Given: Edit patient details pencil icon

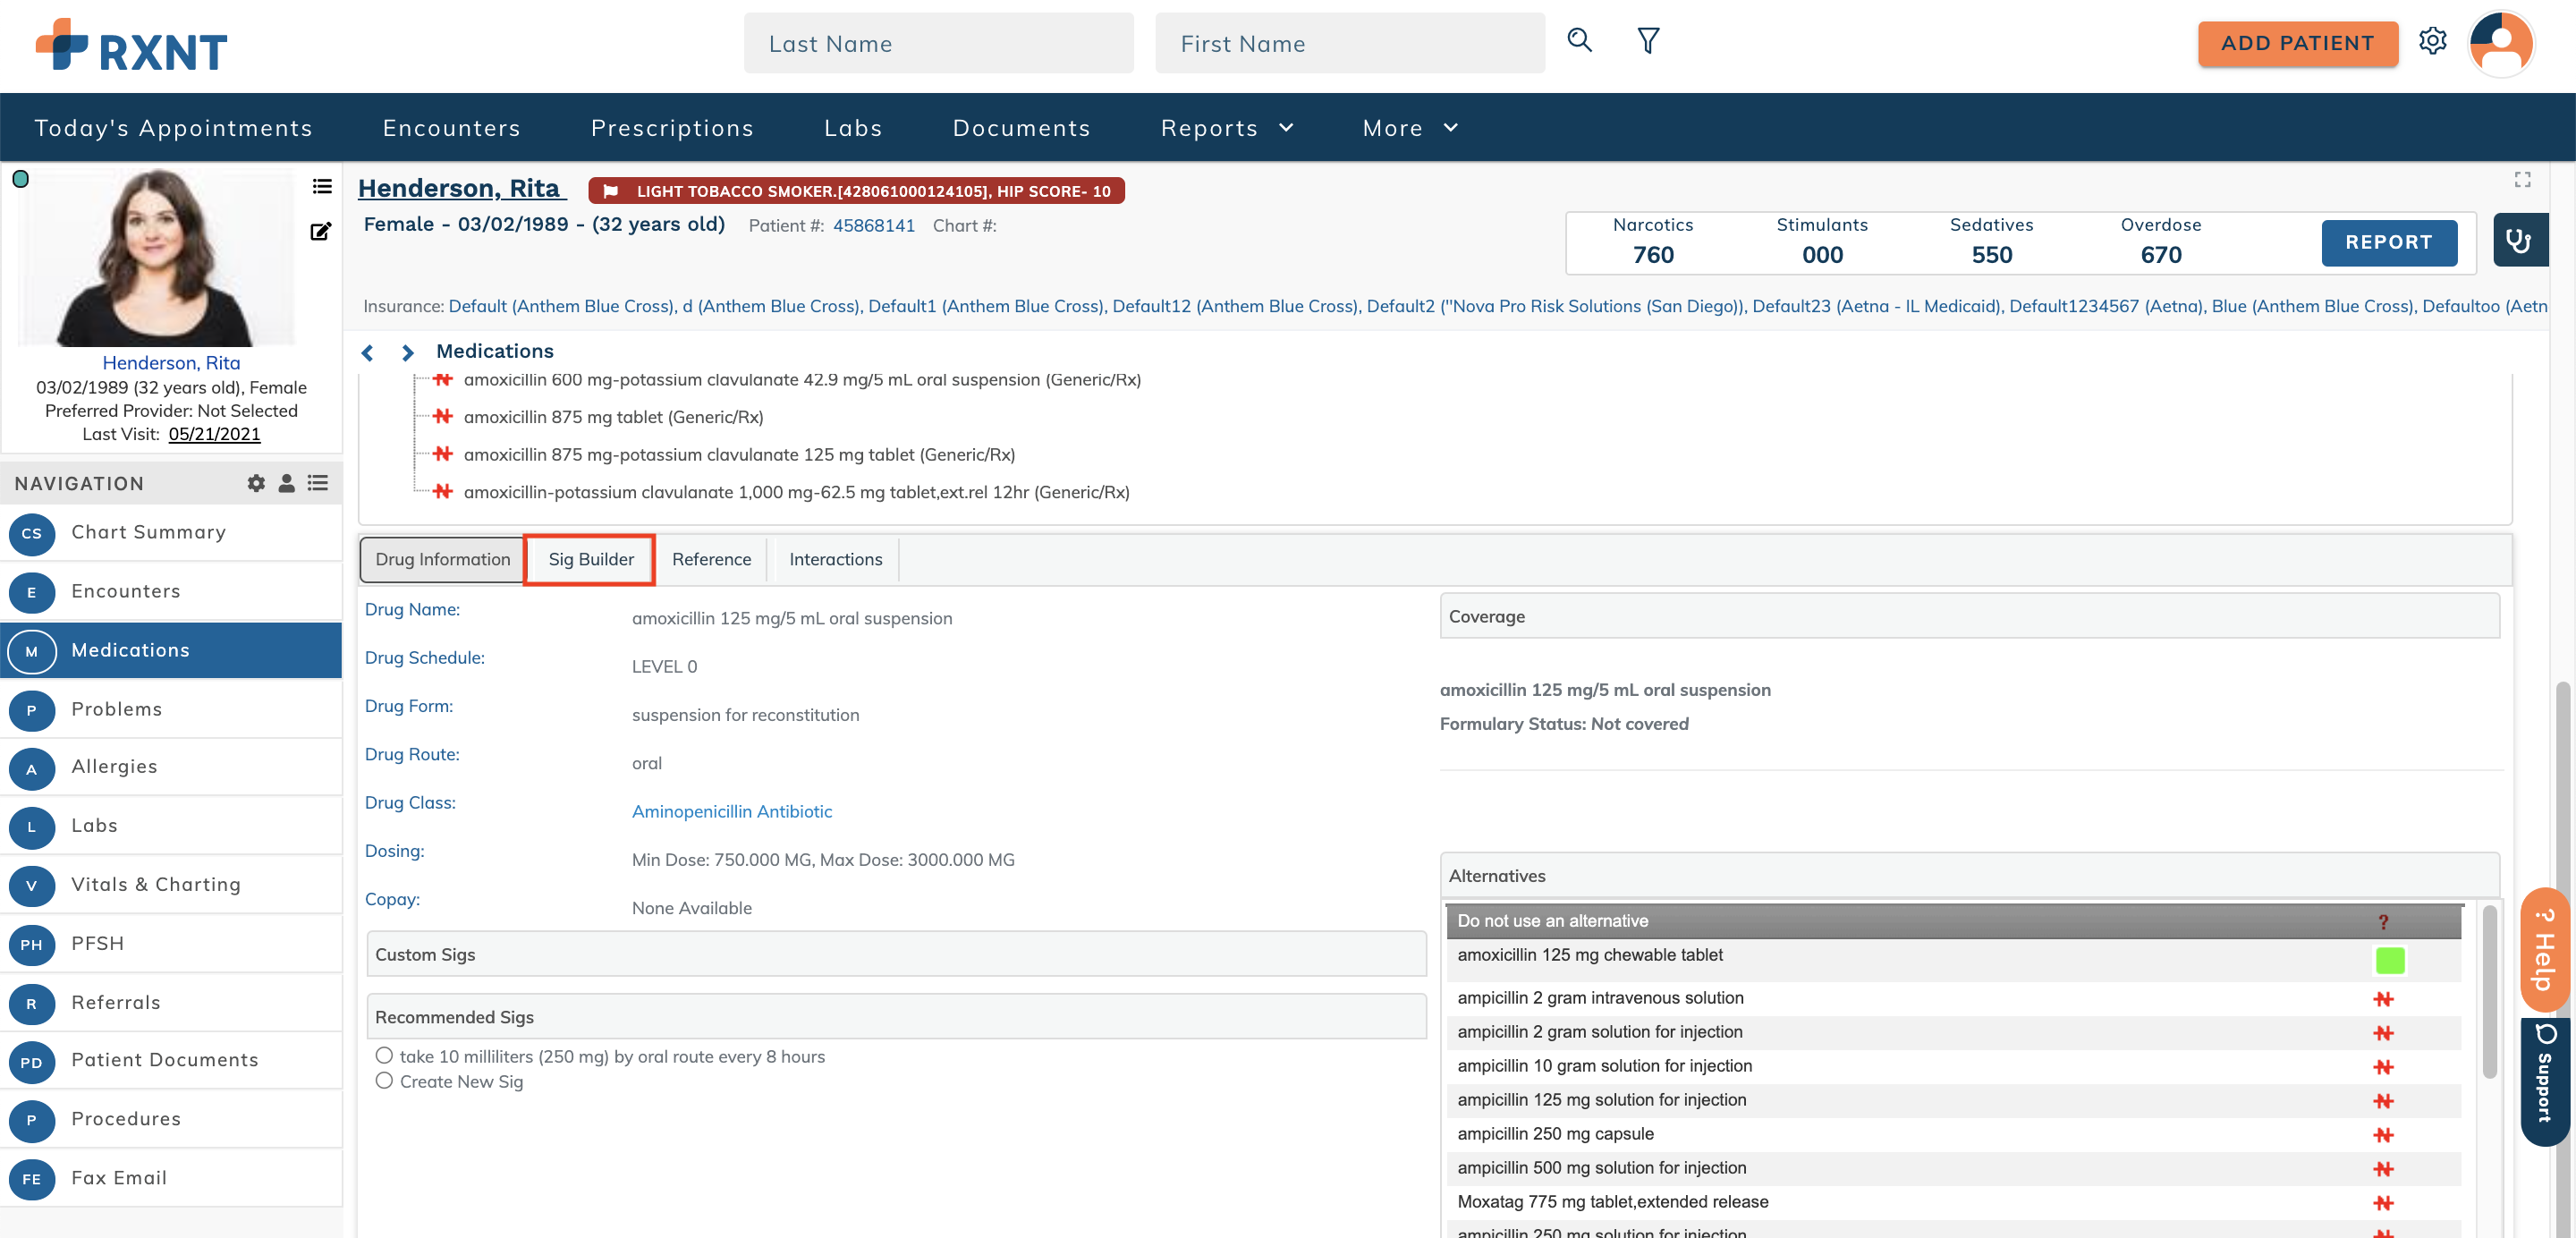Looking at the screenshot, I should click(320, 231).
